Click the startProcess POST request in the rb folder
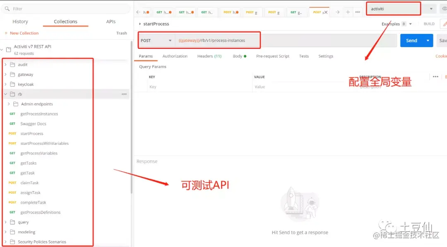The height and width of the screenshot is (247, 447). pyautogui.click(x=32, y=133)
